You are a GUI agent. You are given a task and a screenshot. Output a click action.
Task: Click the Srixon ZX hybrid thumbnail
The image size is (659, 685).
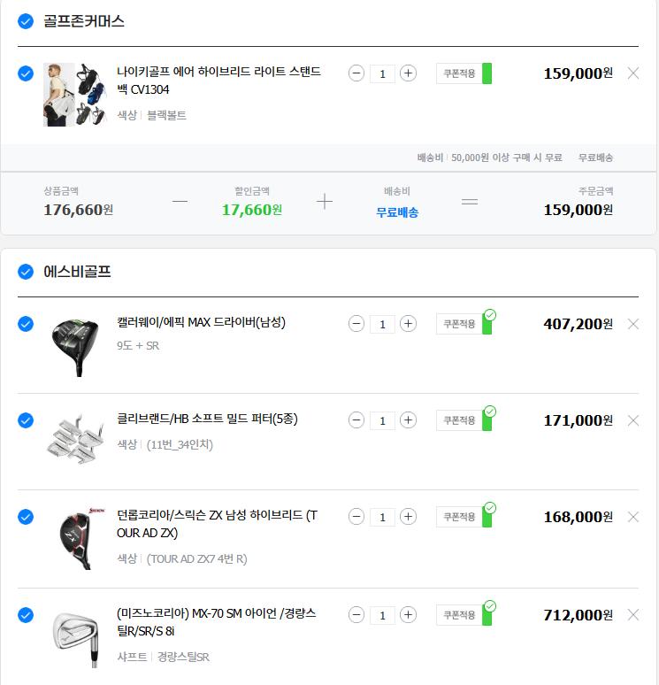74,538
